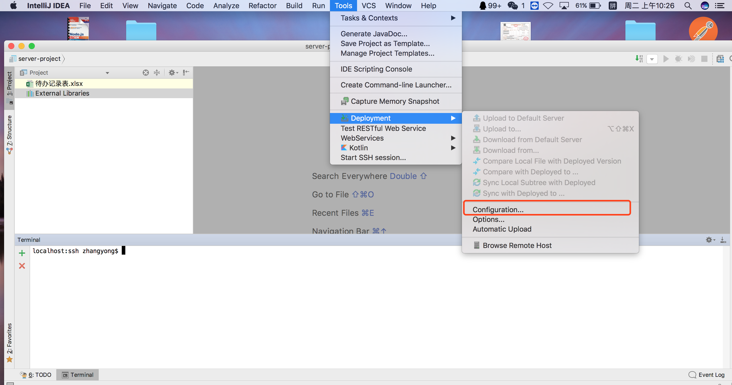Screen dimensions: 732x385
Task: Select Download from Default Server
Action: point(532,139)
